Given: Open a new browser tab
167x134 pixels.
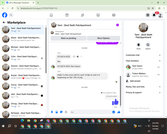Looking at the screenshot, I should pos(38,3).
